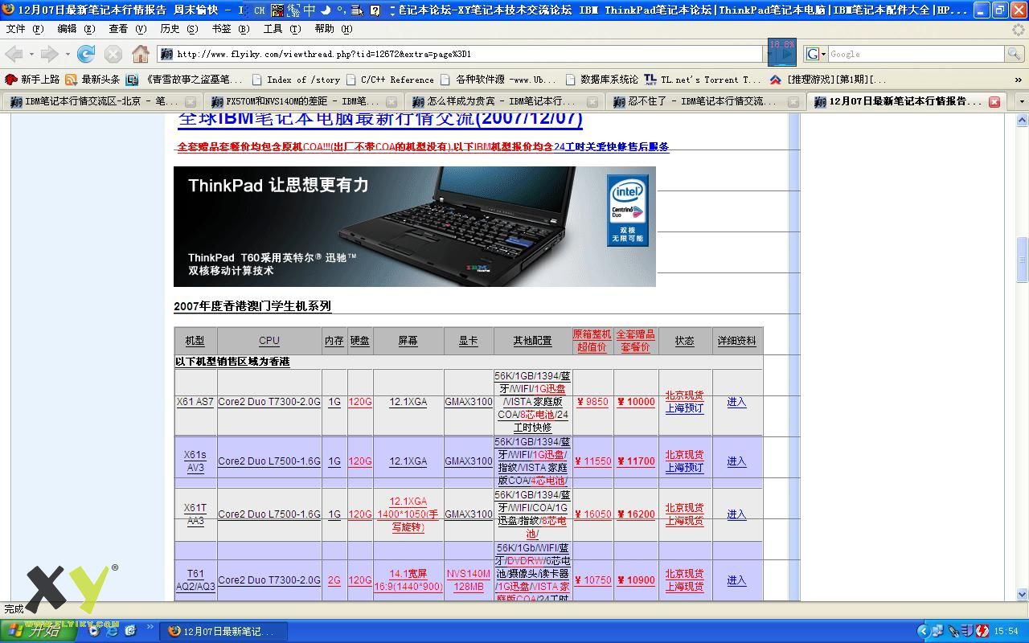Screen dimensions: 1029x643
Task: Open the 进入 link for X61T AA3
Action: pyautogui.click(x=736, y=514)
